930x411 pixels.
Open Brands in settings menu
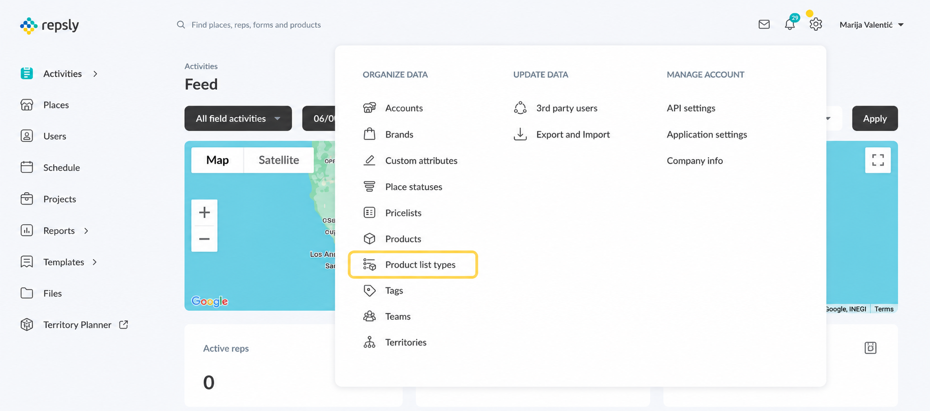[x=399, y=134]
